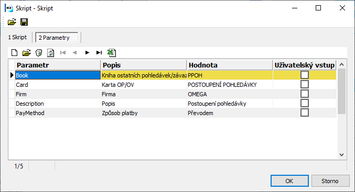Click the Parametr column header

58,65
